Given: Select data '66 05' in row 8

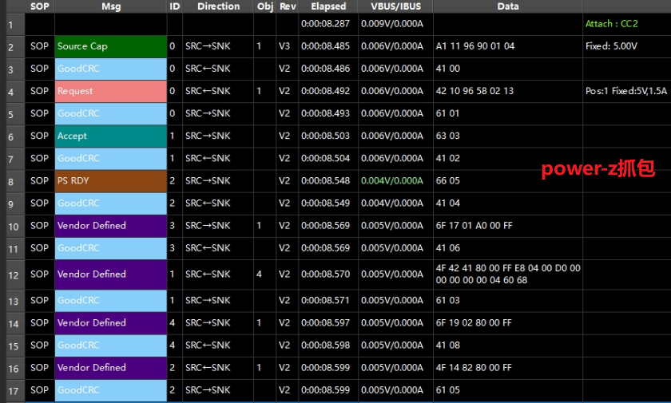Looking at the screenshot, I should 447,181.
